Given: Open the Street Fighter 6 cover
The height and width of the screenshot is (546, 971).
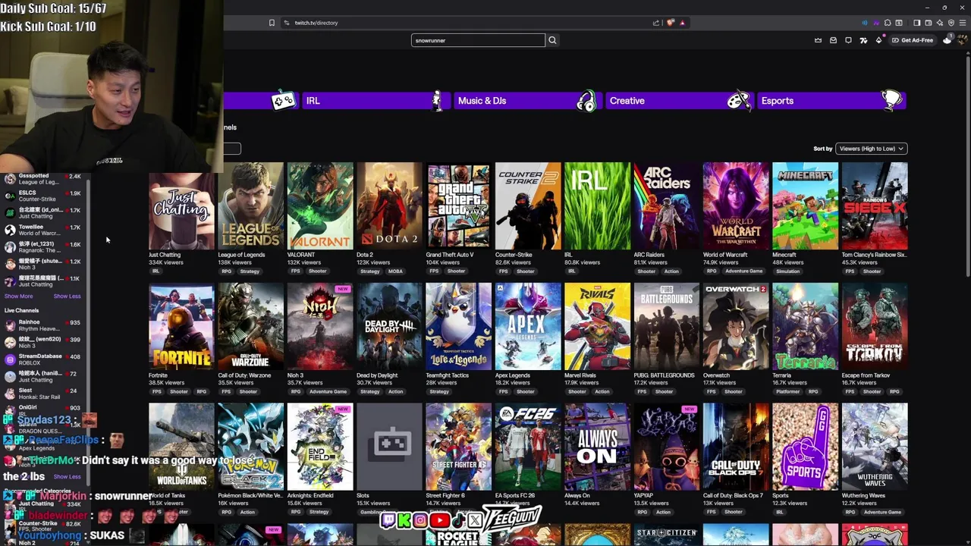Looking at the screenshot, I should click(x=458, y=447).
